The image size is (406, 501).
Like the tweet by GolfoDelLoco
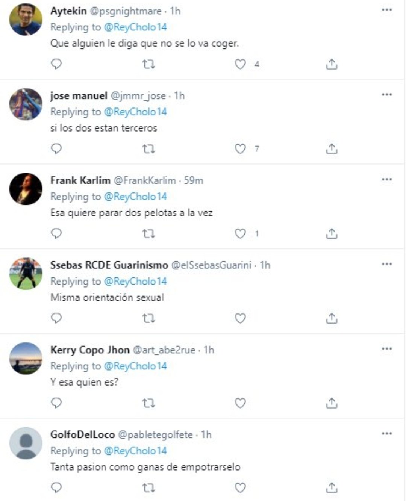(240, 488)
